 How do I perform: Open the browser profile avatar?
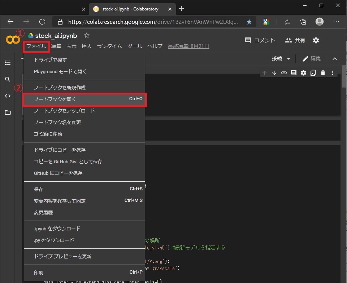pos(319,22)
